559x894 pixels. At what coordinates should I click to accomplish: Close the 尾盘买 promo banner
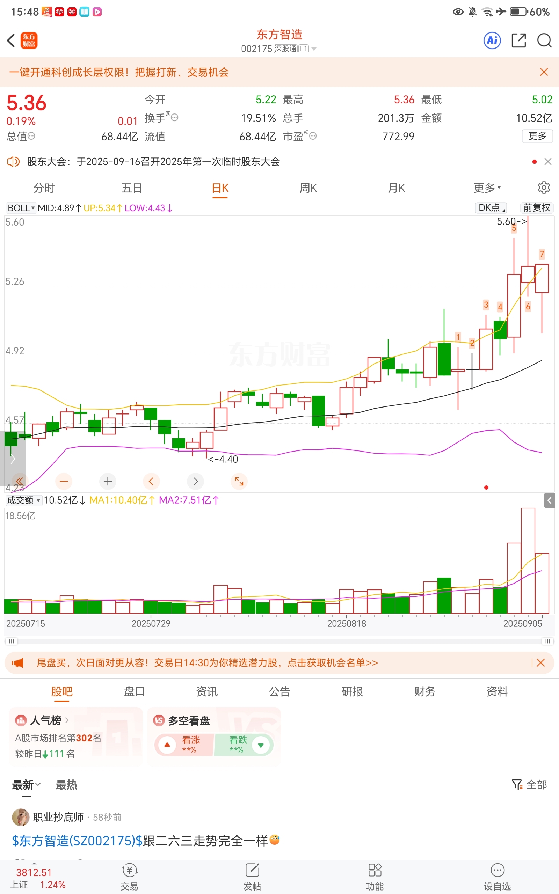click(540, 663)
